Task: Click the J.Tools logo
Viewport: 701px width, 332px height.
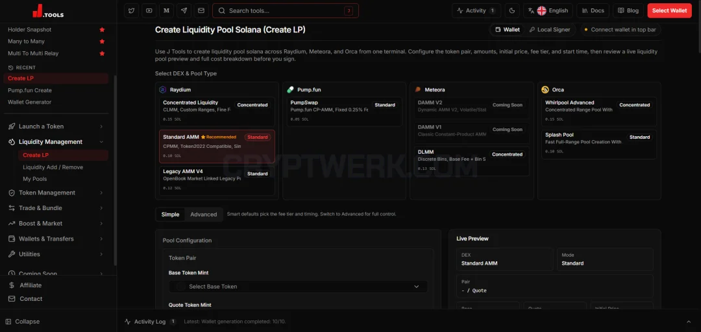Action: 48,11
